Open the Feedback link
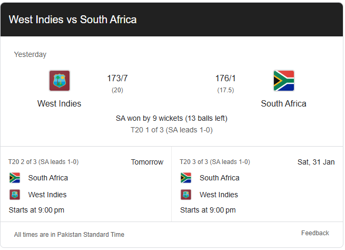This screenshot has height=250, width=345. click(315, 233)
